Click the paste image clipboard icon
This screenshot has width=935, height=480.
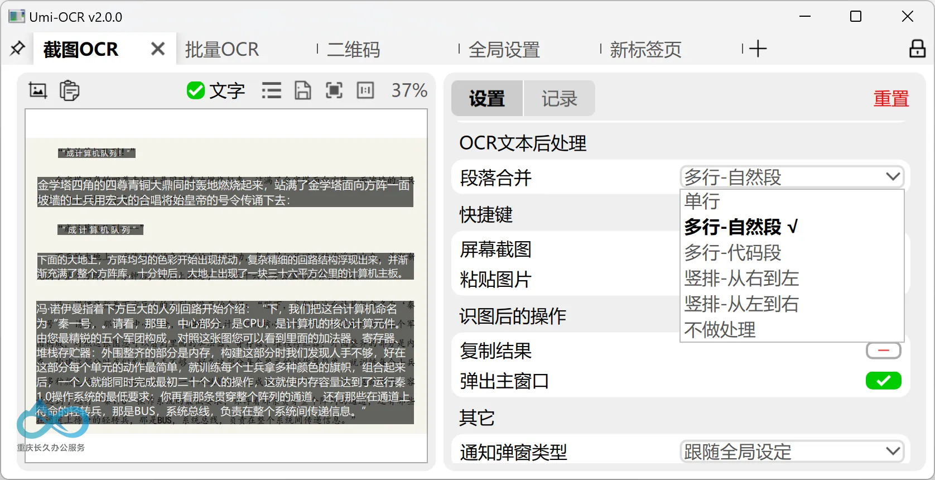click(69, 90)
